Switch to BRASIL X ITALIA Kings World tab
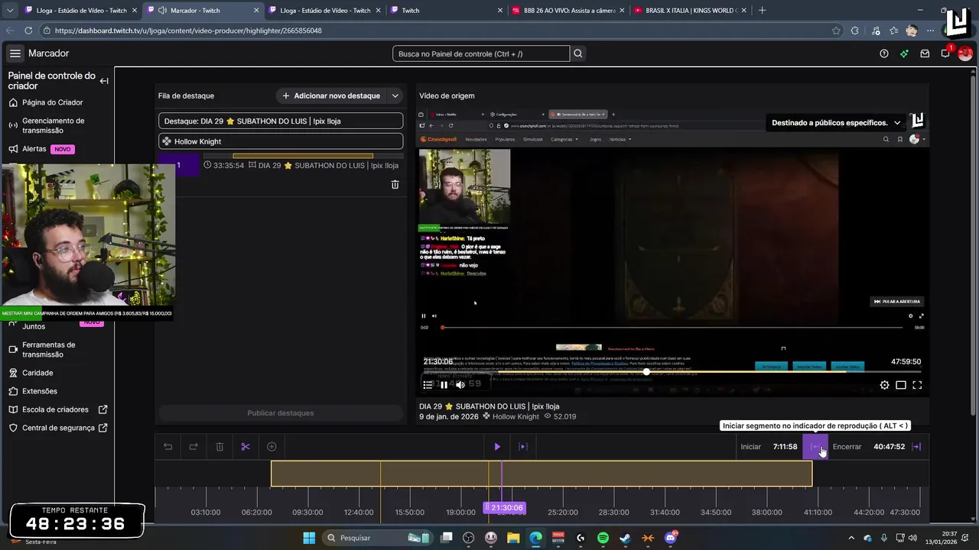Image resolution: width=979 pixels, height=550 pixels. (690, 11)
